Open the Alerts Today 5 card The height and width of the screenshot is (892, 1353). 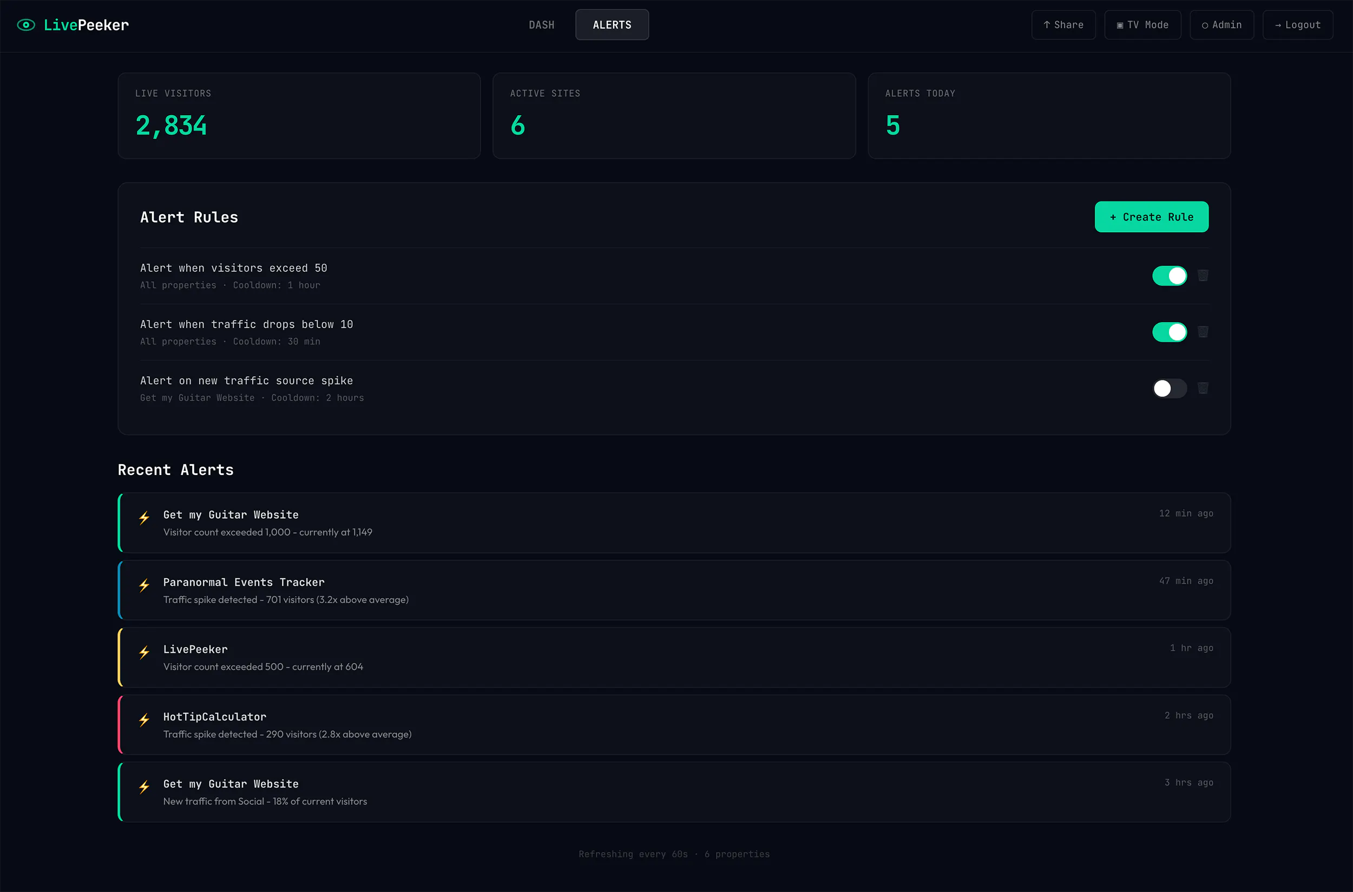tap(1048, 115)
